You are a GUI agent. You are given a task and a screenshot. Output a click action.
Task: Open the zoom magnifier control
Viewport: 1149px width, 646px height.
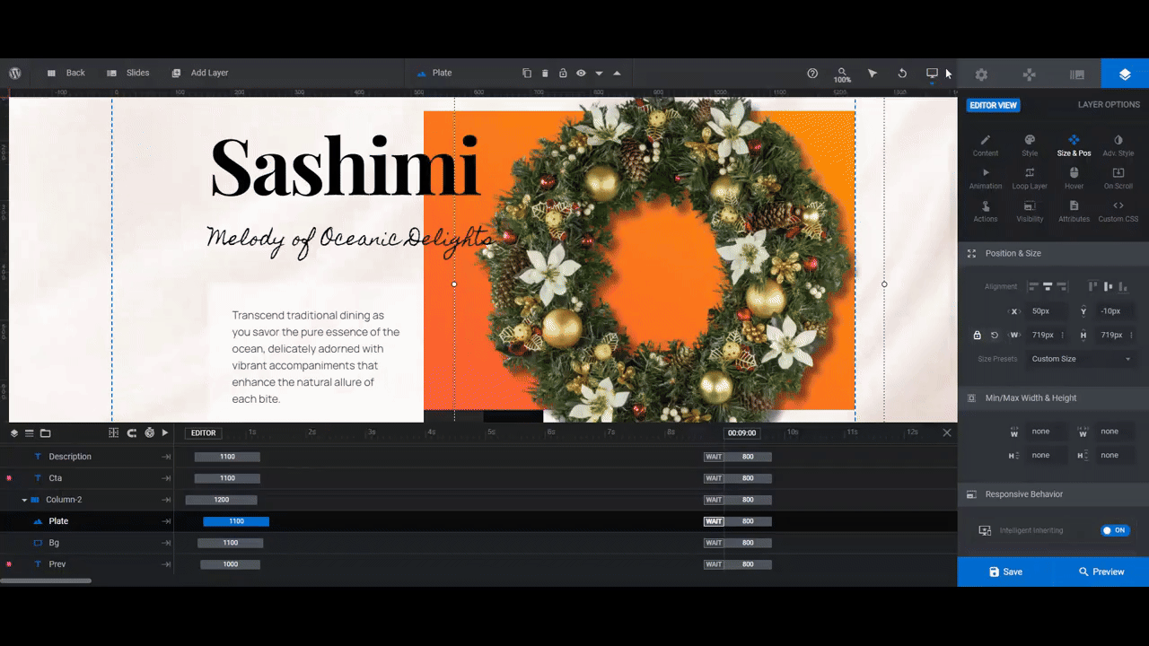[x=842, y=74]
